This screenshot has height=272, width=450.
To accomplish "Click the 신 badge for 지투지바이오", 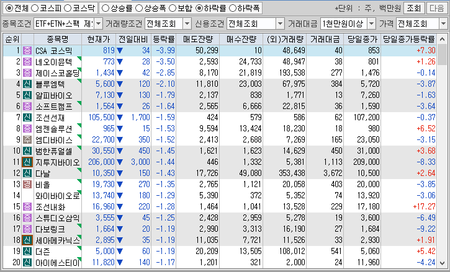I will 27,162.
